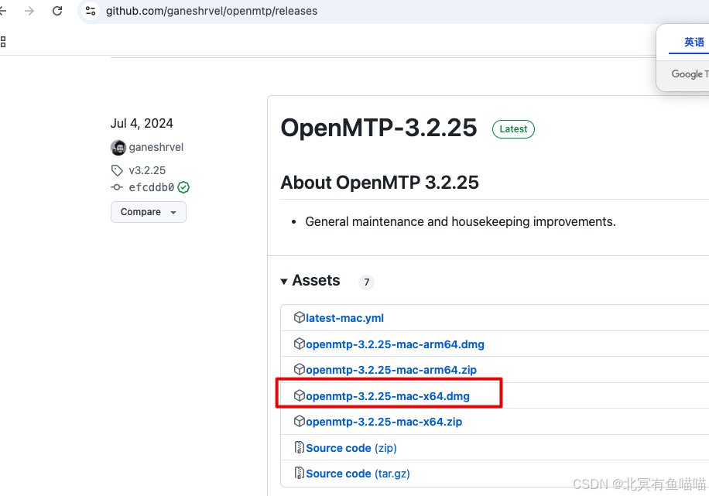This screenshot has width=709, height=496.
Task: Download openmtp-3.2.25-mac-arm64.dmg
Action: 395,344
